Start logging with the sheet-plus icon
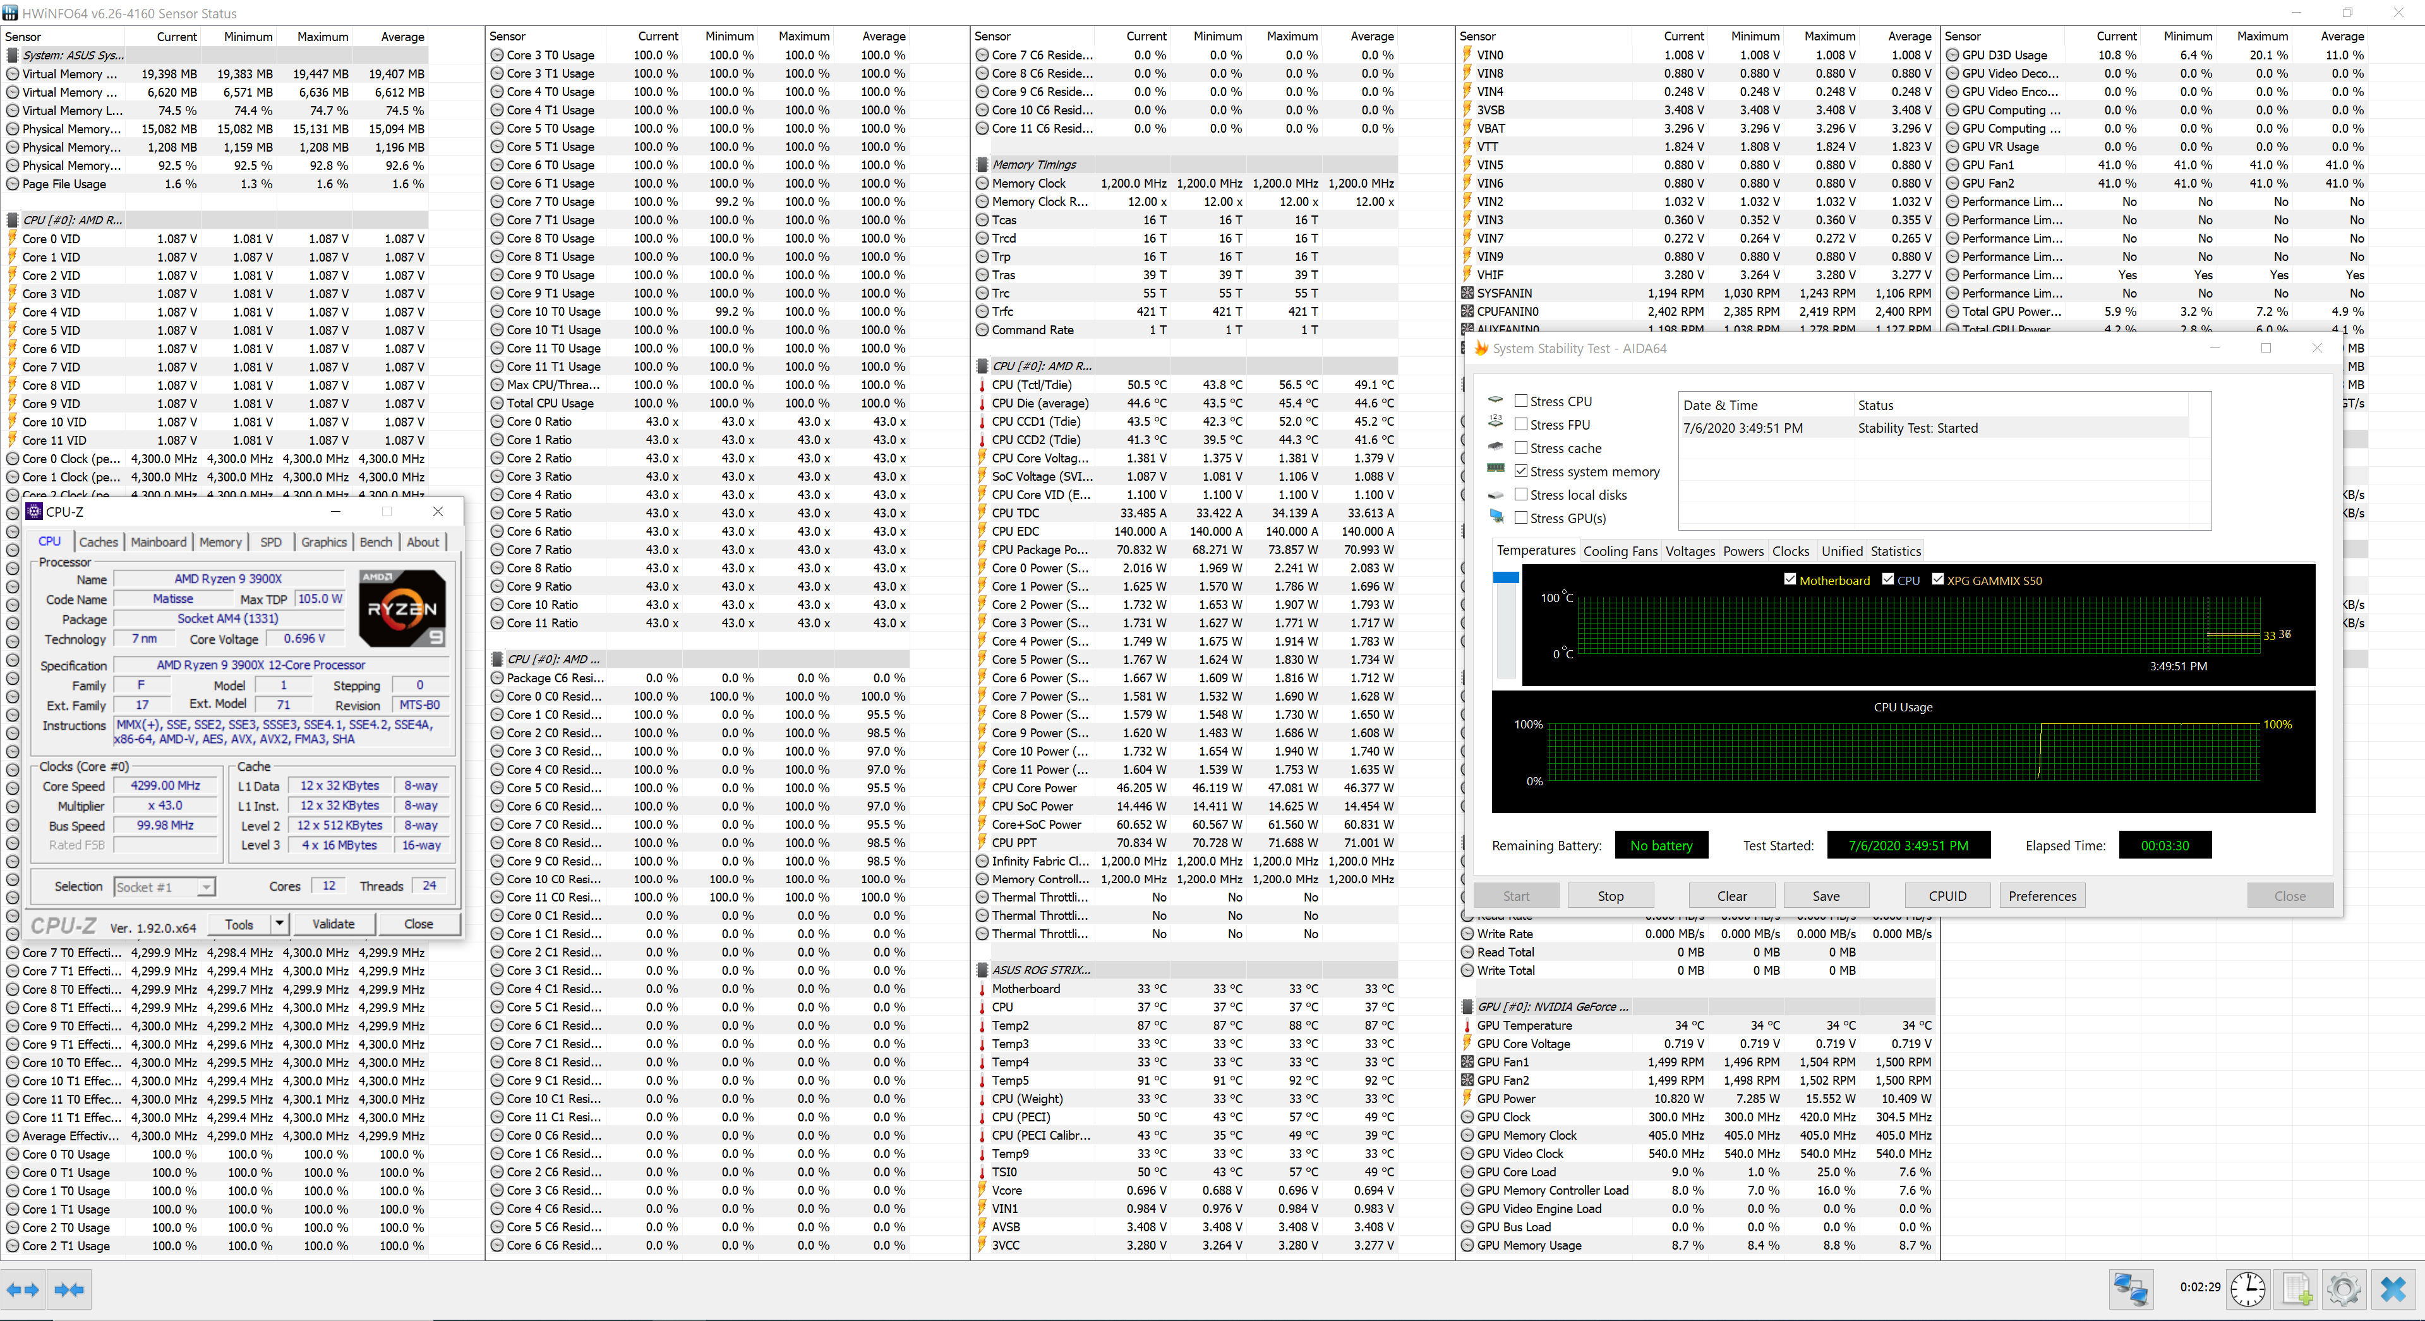This screenshot has width=2425, height=1321. coord(2297,1289)
